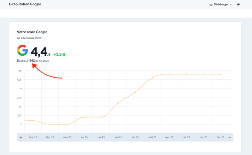
Task: Select the juin 25 data point on chart
Action: [x=118, y=103]
